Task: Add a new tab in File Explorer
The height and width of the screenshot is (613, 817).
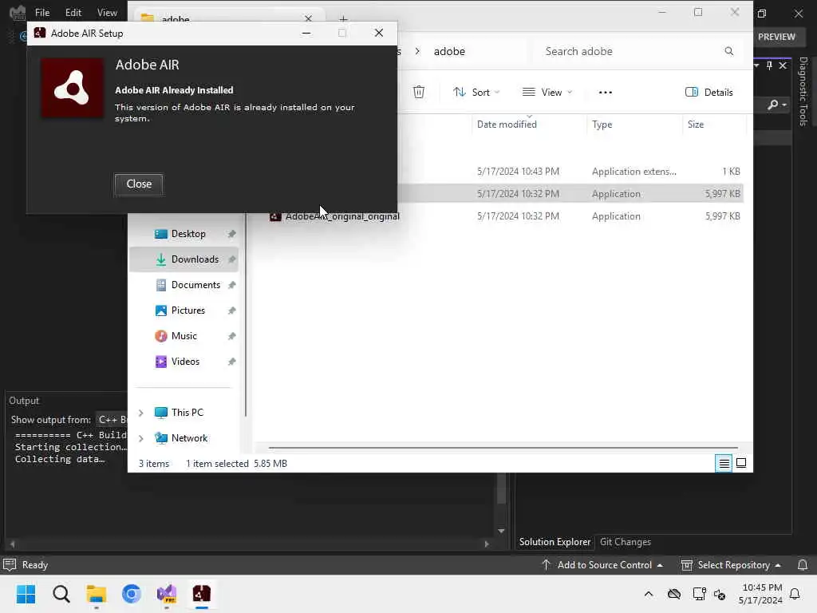Action: [343, 19]
